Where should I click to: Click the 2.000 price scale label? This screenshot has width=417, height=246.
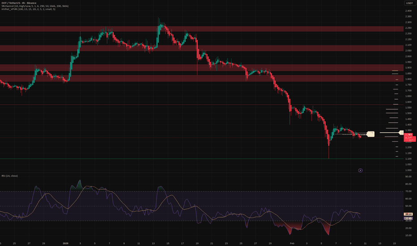(x=408, y=56)
